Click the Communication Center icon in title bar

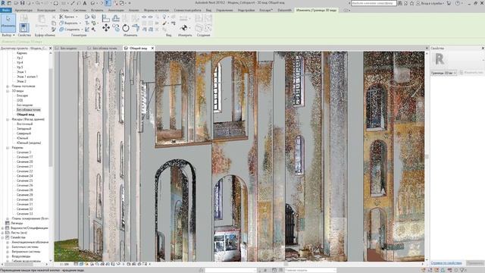pos(406,3)
